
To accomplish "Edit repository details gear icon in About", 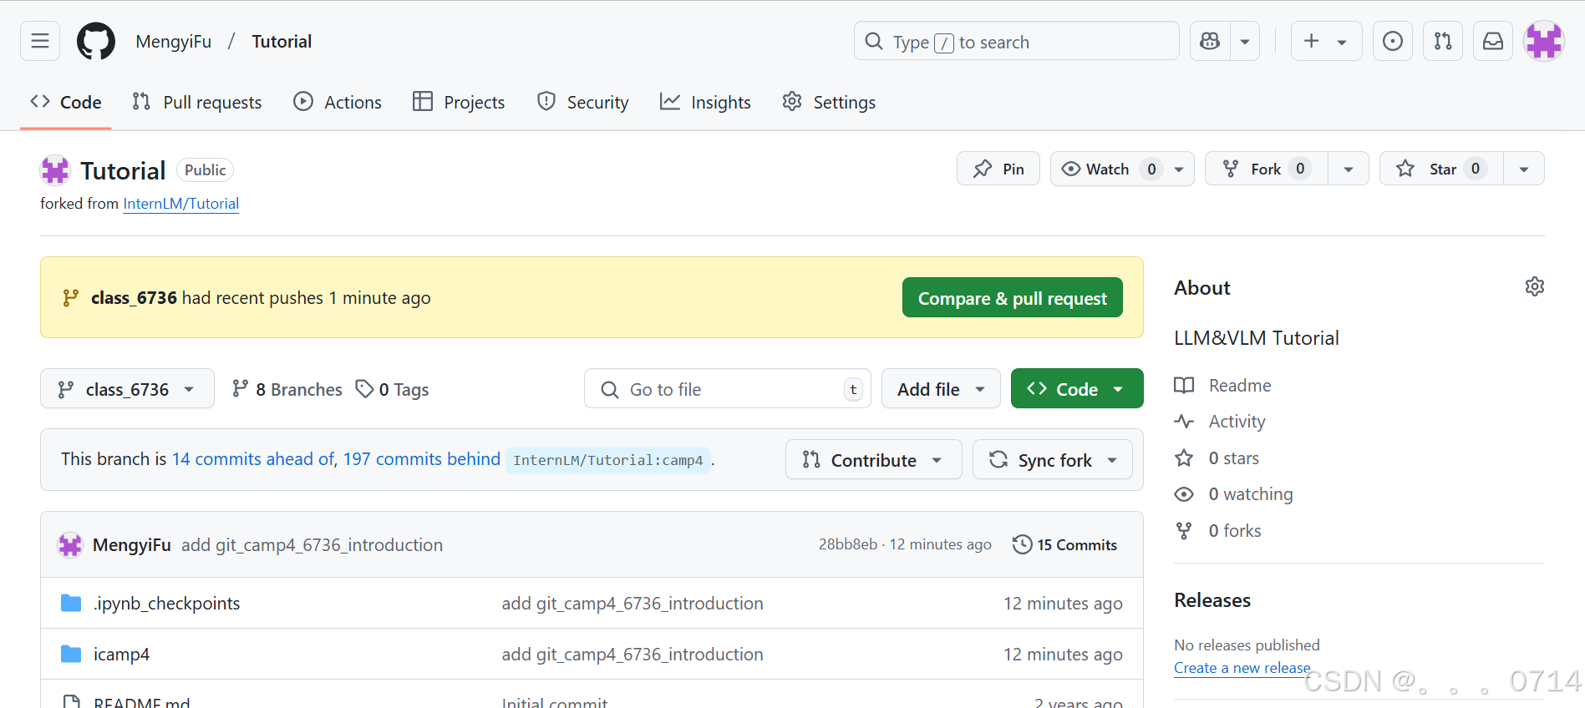I will pos(1535,286).
